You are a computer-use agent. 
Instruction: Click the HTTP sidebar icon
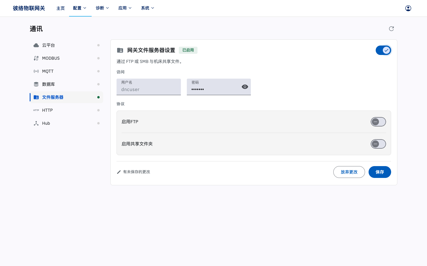click(x=36, y=110)
